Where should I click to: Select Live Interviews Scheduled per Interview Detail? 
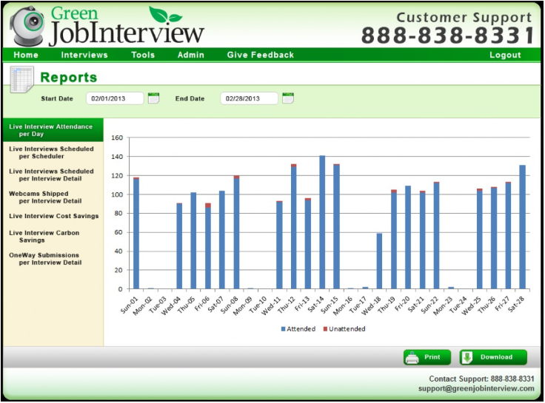51,175
